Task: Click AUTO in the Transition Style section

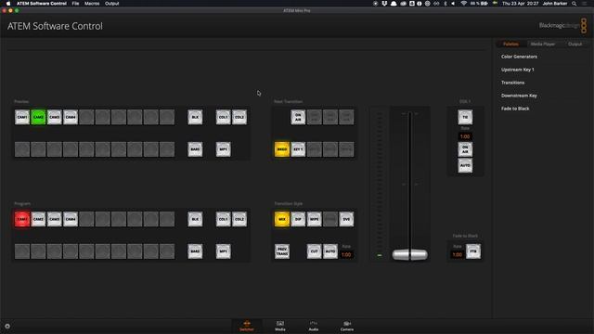Action: coord(330,251)
